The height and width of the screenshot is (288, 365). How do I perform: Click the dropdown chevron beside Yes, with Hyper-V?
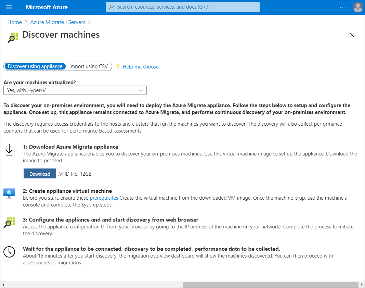point(141,90)
